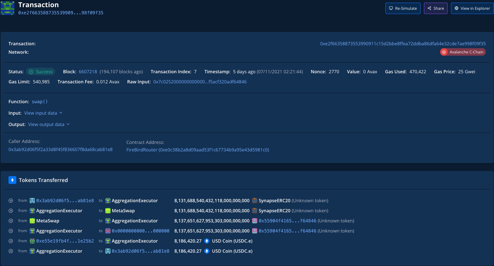Click the Success status badge
This screenshot has width=494, height=266.
(41, 72)
